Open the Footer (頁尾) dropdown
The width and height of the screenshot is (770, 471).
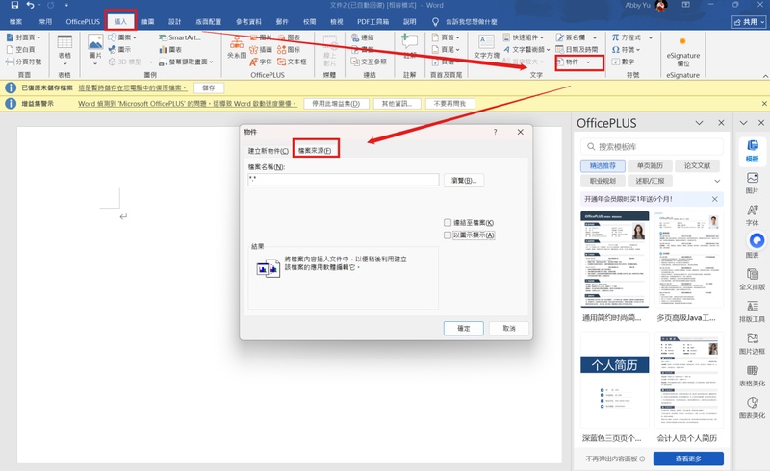pos(446,50)
